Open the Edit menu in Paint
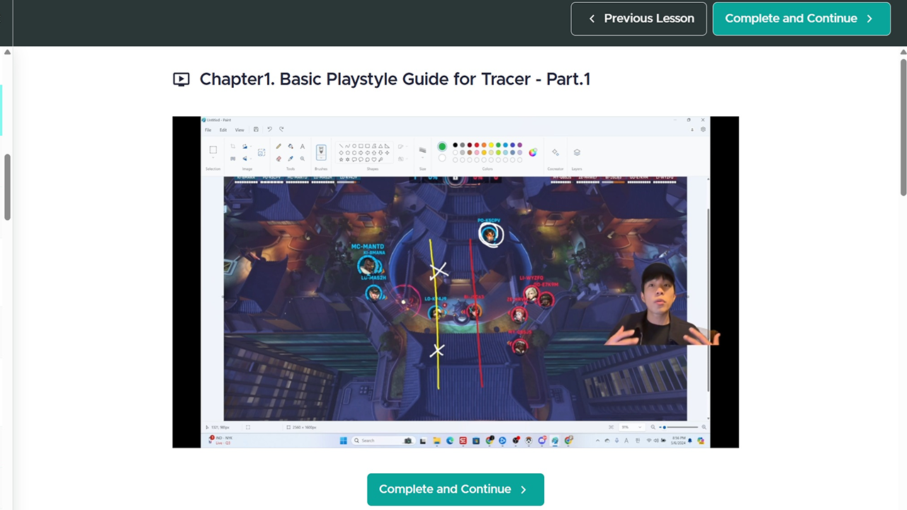907x510 pixels. 223,130
